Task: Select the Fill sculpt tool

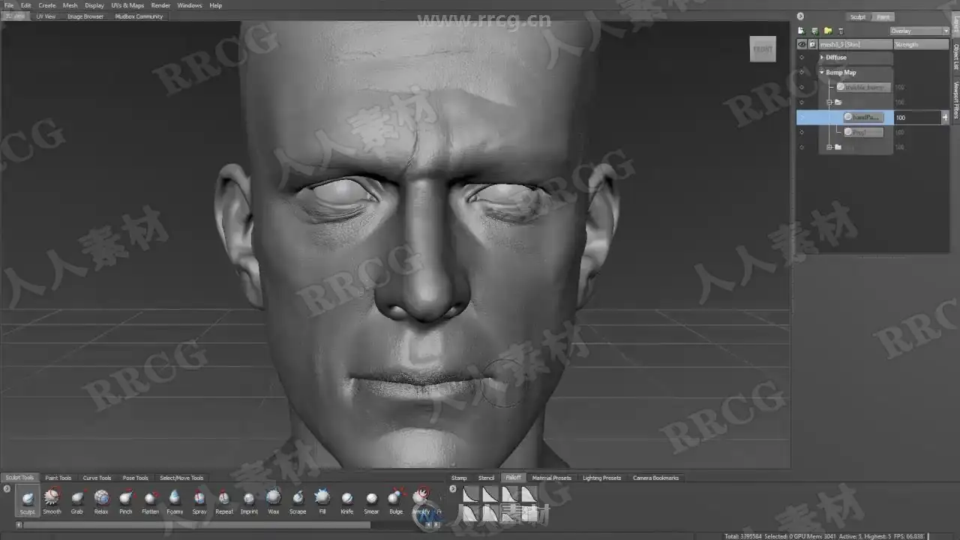Action: click(x=322, y=500)
